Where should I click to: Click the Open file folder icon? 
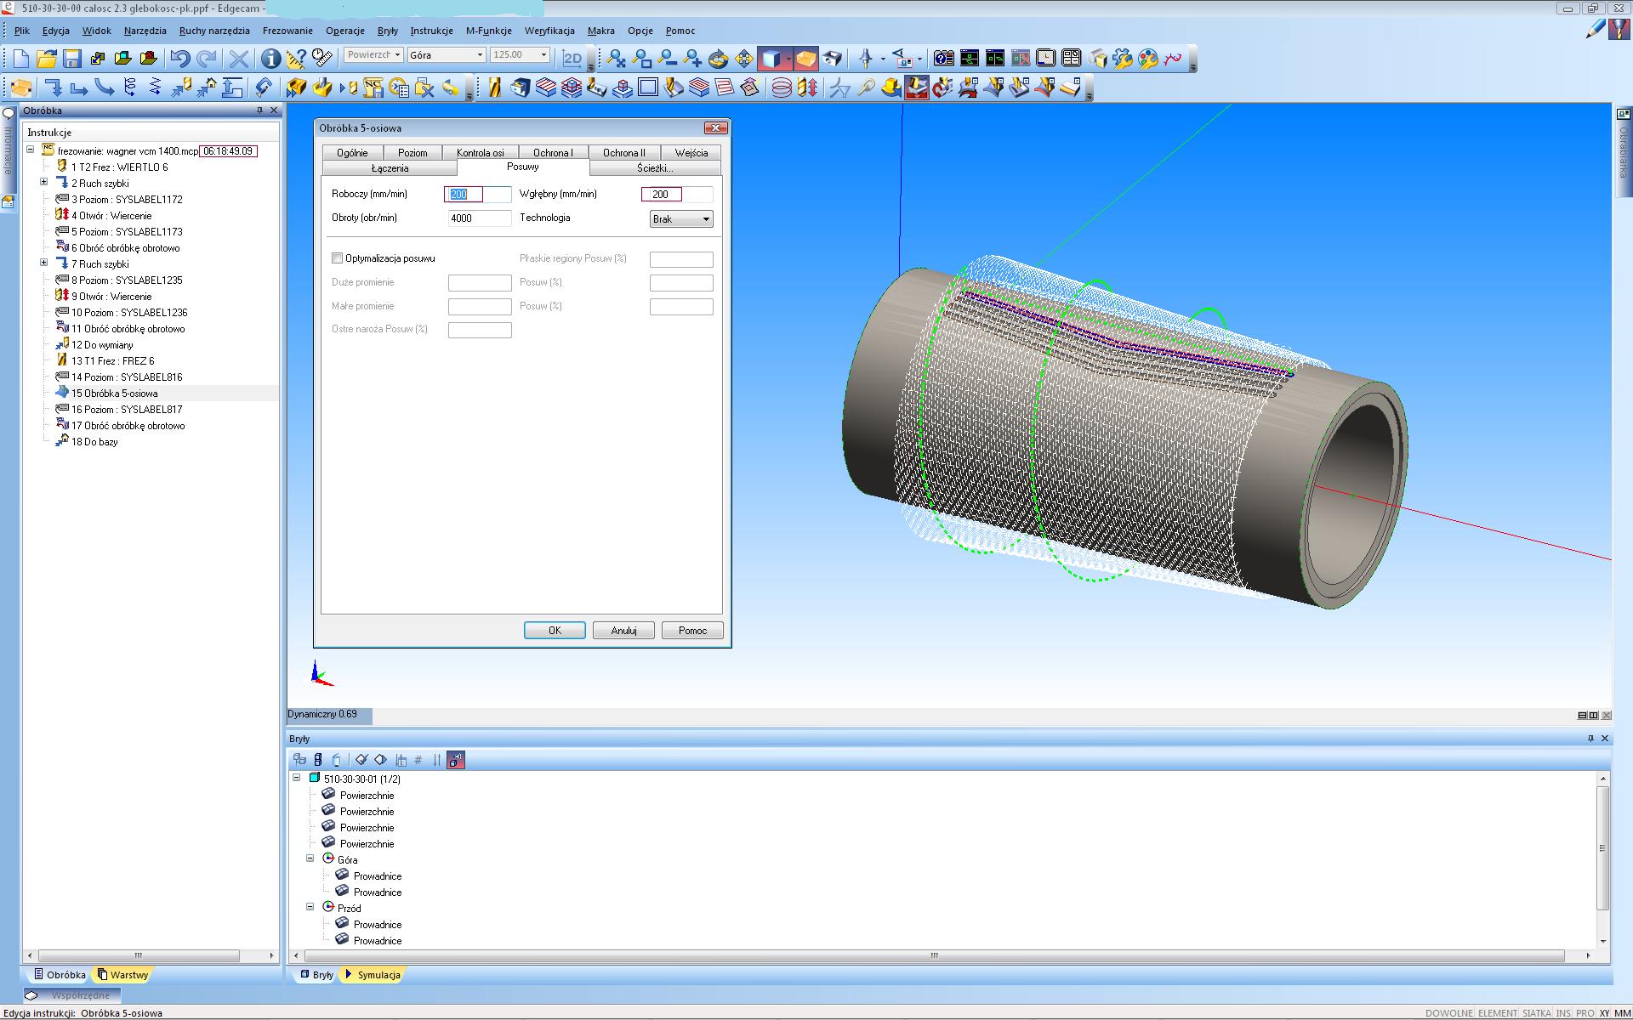tap(47, 58)
